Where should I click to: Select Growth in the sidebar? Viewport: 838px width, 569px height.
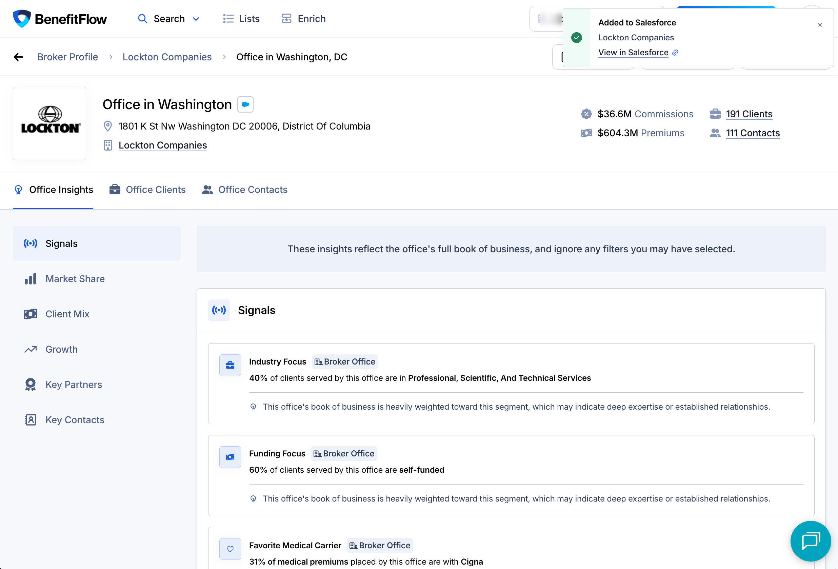(97, 349)
